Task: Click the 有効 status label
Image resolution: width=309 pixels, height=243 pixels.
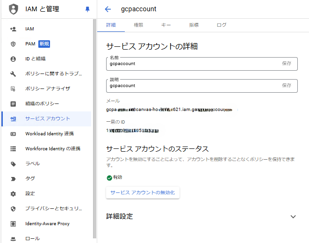Action: click(117, 177)
